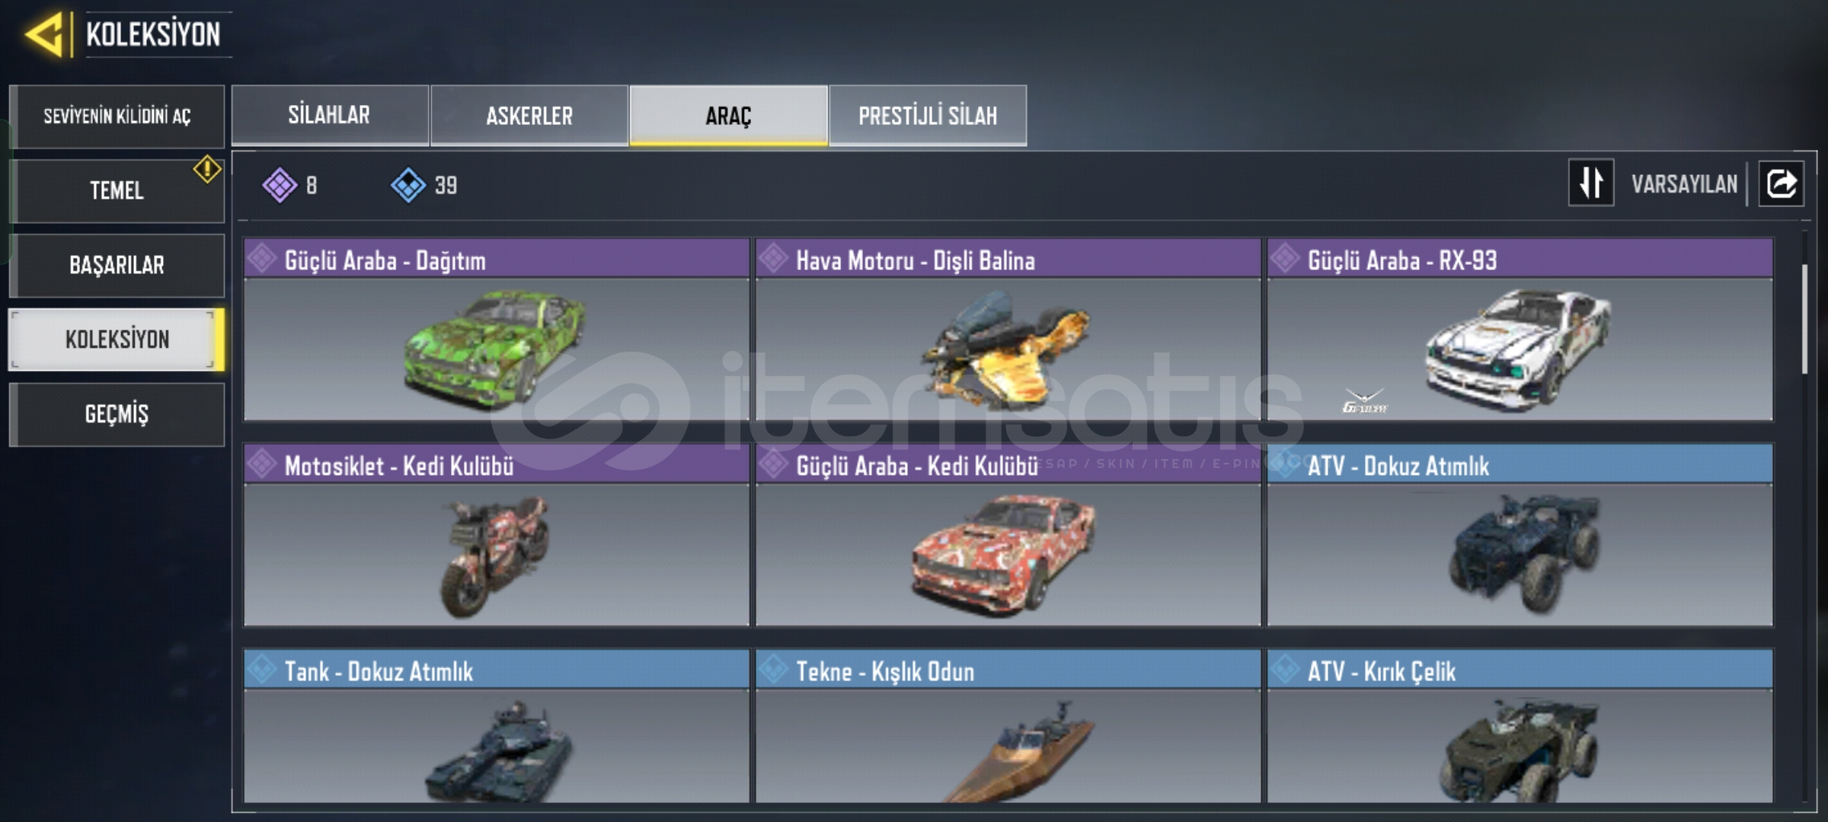Choose the green Dağıtım muscle car skin
Image resolution: width=1828 pixels, height=822 pixels.
click(x=497, y=330)
